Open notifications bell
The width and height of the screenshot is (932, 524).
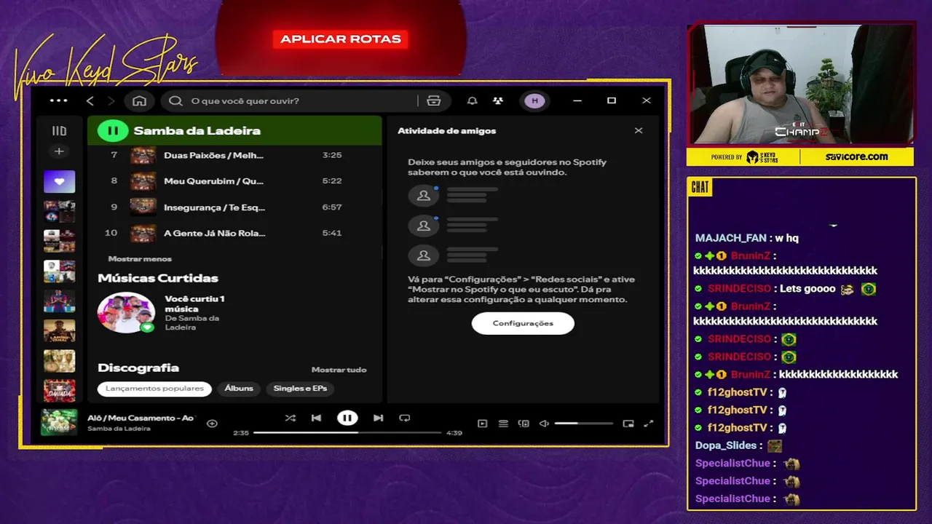click(x=473, y=100)
